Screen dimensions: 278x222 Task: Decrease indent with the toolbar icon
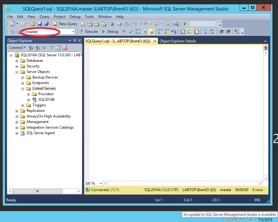coord(221,32)
